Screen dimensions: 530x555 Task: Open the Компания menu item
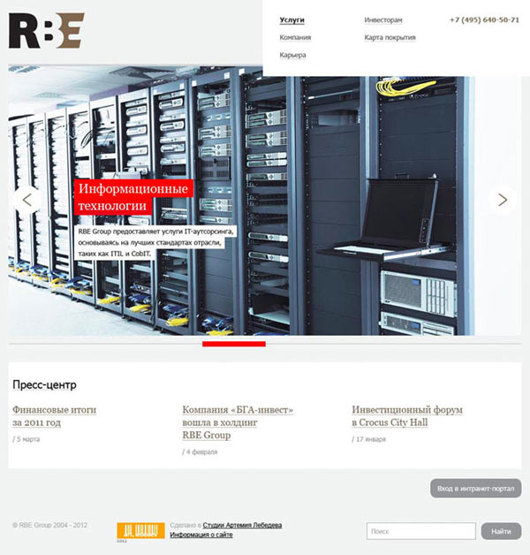[295, 37]
